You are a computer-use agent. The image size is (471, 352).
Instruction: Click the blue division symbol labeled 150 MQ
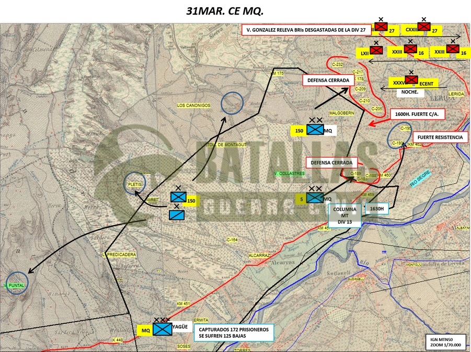point(315,130)
